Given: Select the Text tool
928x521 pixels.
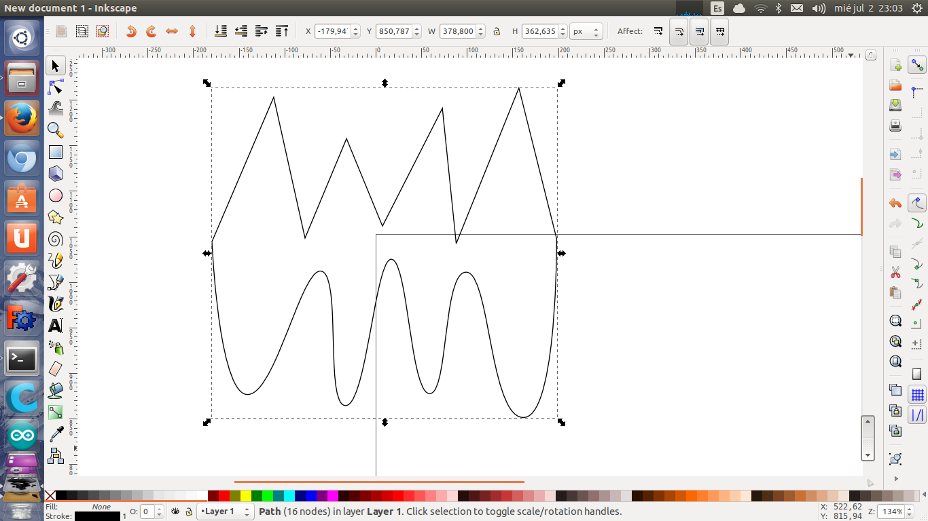Looking at the screenshot, I should 56,326.
